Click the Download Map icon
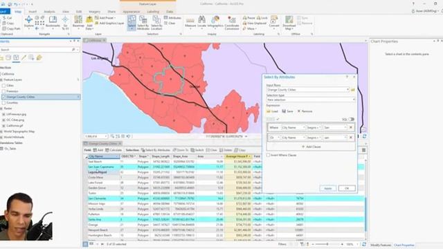Image resolution: width=443 pixels, height=249 pixels. 289,23
